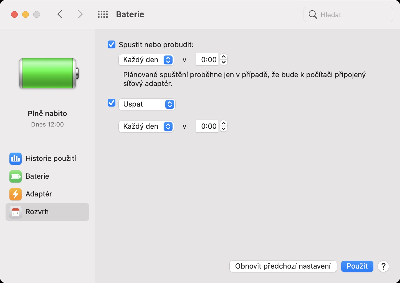Click the large green battery image

click(x=48, y=74)
